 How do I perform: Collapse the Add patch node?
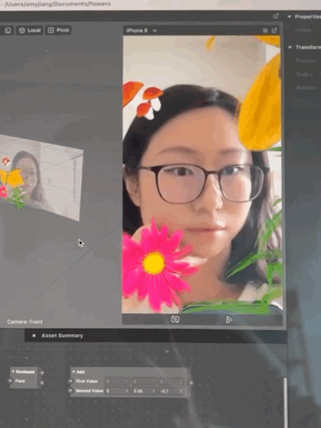(x=74, y=372)
